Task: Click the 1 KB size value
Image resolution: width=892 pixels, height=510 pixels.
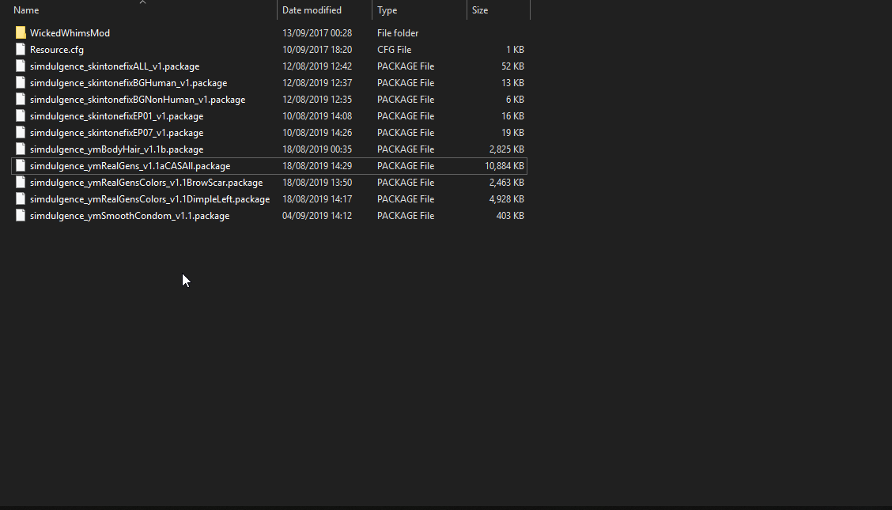Action: click(x=515, y=50)
